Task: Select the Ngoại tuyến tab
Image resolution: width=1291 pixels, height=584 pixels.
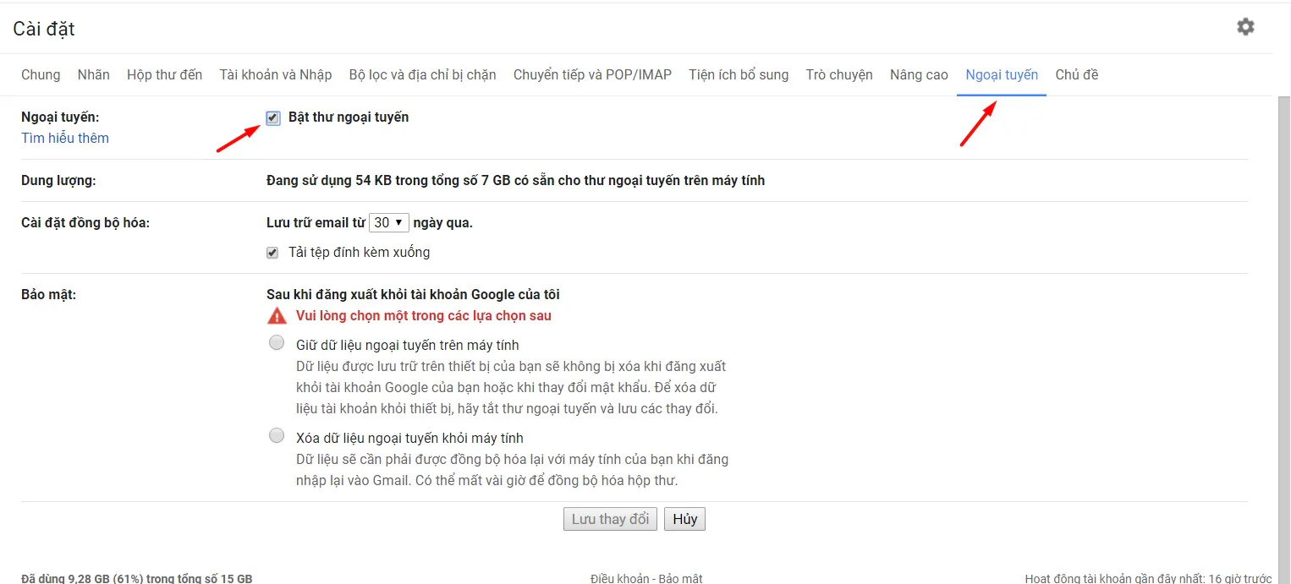Action: point(1002,75)
